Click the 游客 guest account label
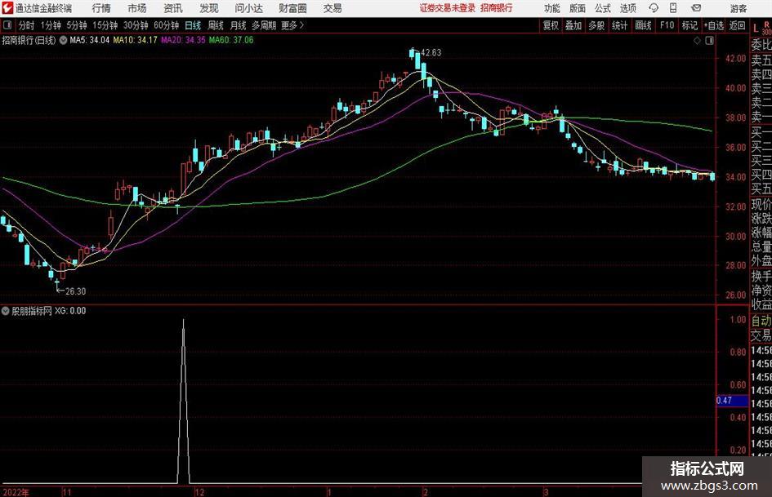The image size is (772, 497). [738, 8]
